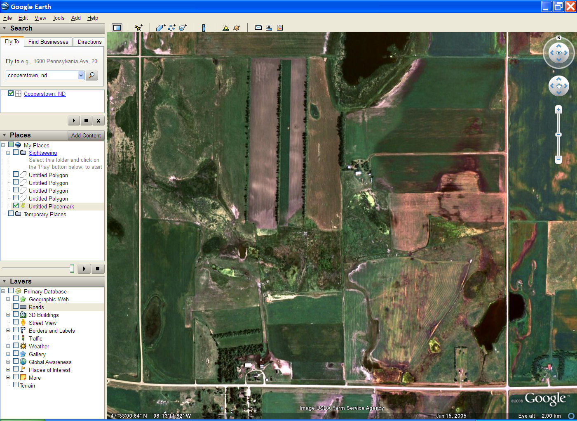Switch to the Find Businesses tab

48,42
